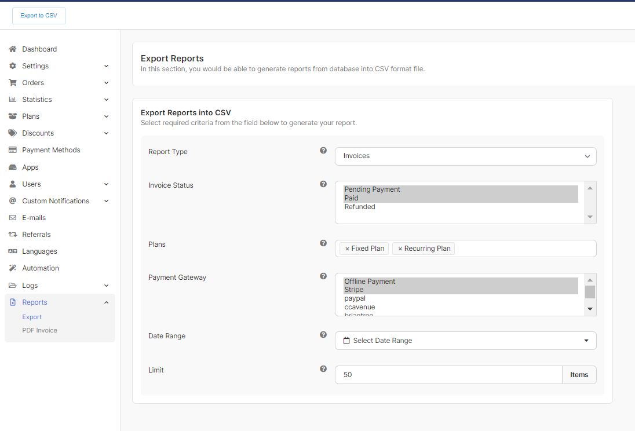The image size is (635, 431).
Task: Open the Report Type help icon
Action: (323, 150)
